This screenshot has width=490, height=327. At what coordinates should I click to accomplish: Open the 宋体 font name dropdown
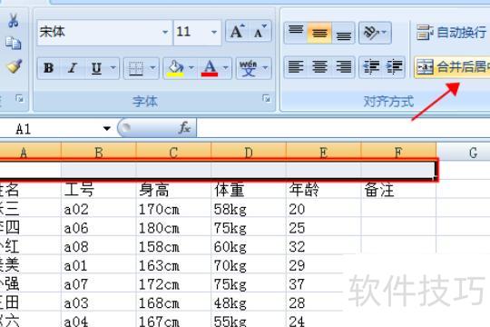[x=164, y=32]
